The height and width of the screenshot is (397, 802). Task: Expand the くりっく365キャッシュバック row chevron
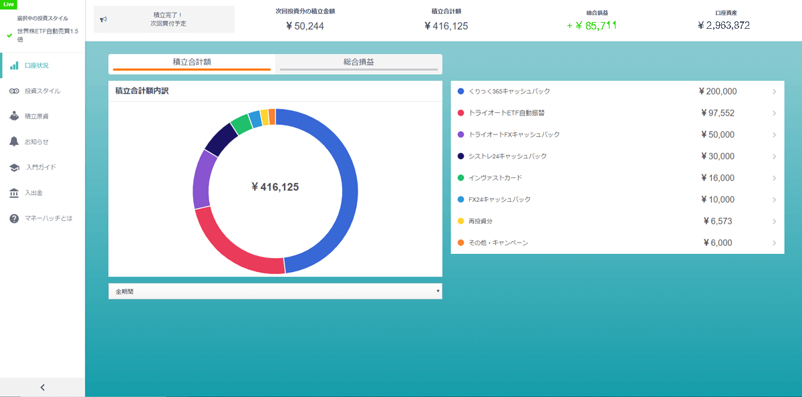tap(774, 92)
